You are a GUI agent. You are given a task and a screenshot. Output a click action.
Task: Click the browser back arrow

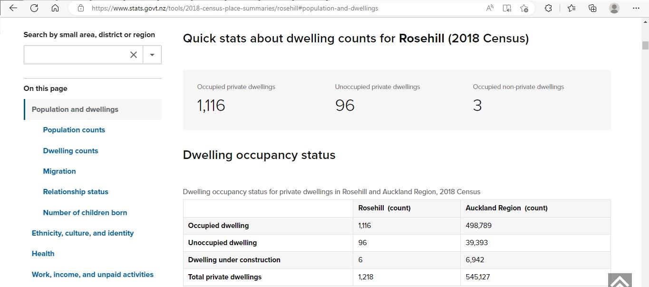[13, 8]
